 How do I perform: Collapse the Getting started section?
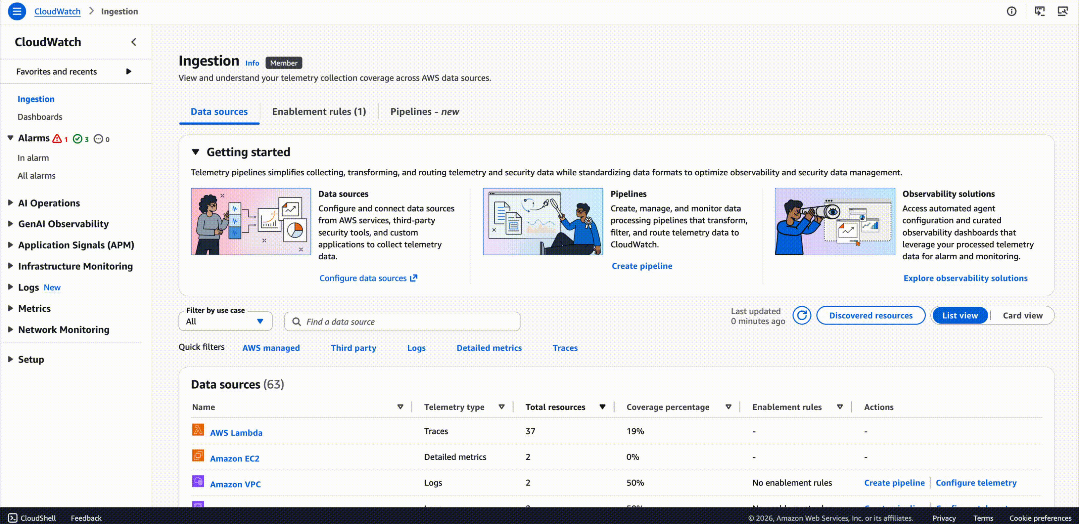click(x=196, y=152)
